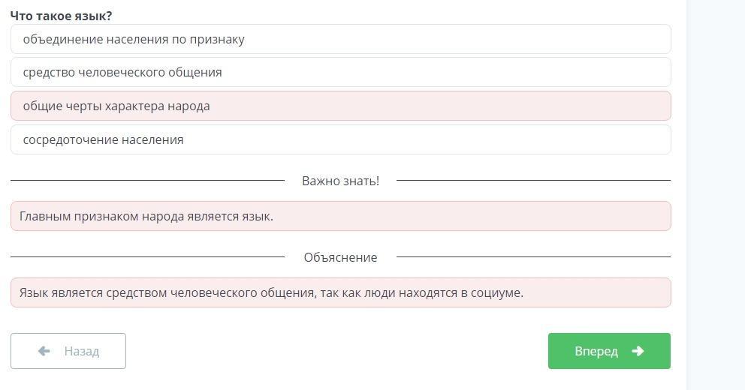Click the "Важно знать!" section heading
The width and height of the screenshot is (745, 390).
pyautogui.click(x=340, y=181)
